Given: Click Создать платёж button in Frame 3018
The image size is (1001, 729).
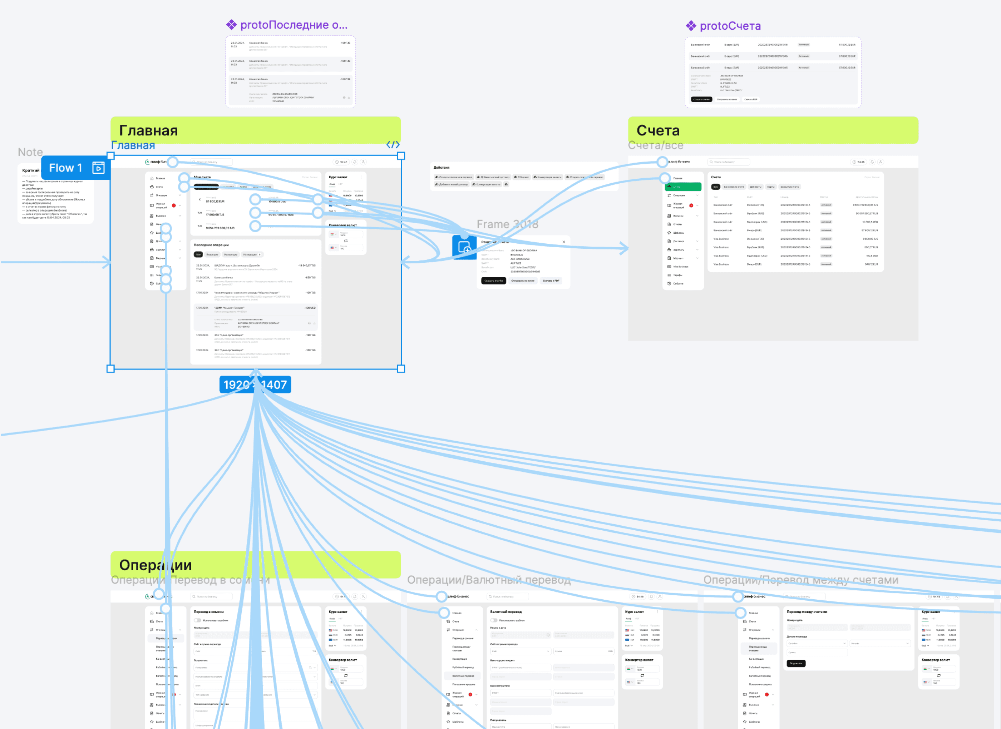Looking at the screenshot, I should pyautogui.click(x=493, y=281).
